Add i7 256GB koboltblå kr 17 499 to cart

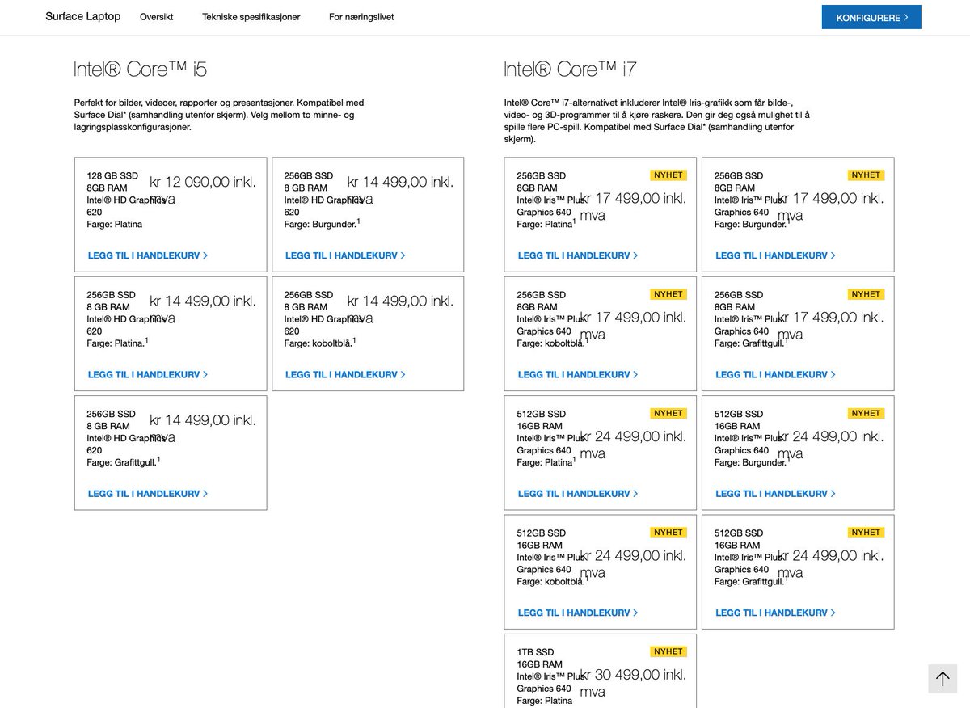578,374
